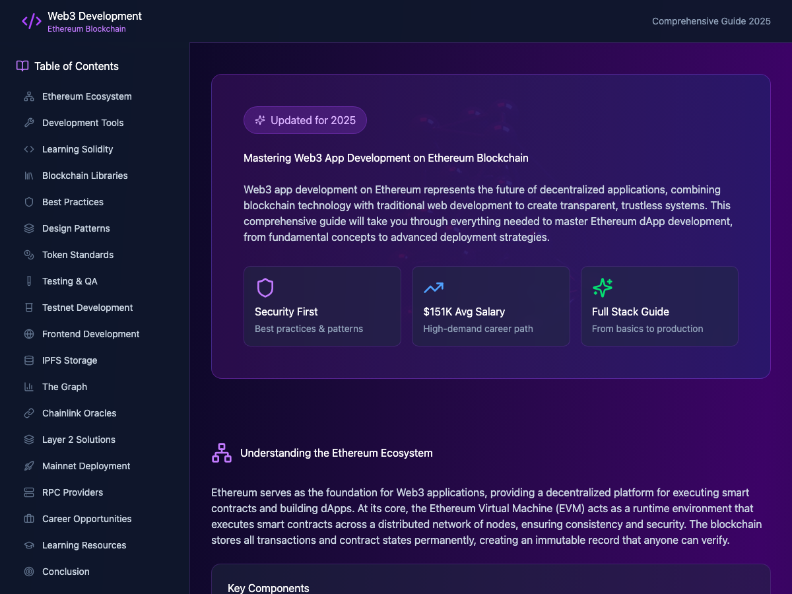
Task: Click the Design Patterns layers icon
Action: pos(29,228)
